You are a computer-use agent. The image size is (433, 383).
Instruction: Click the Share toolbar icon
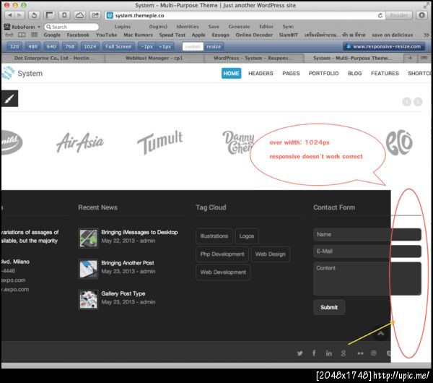(x=95, y=15)
